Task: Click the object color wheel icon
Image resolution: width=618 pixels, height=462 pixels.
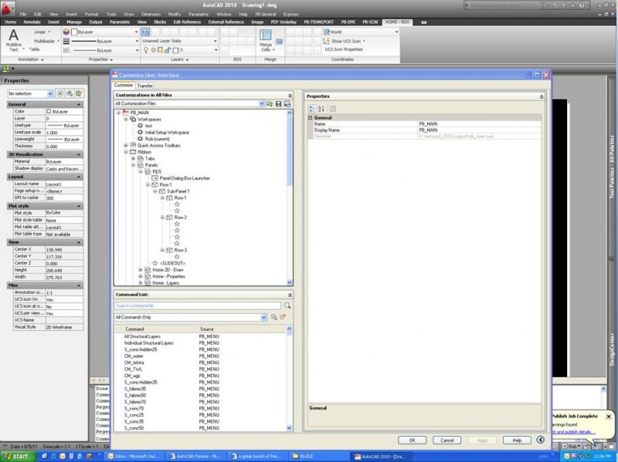Action: [x=66, y=32]
